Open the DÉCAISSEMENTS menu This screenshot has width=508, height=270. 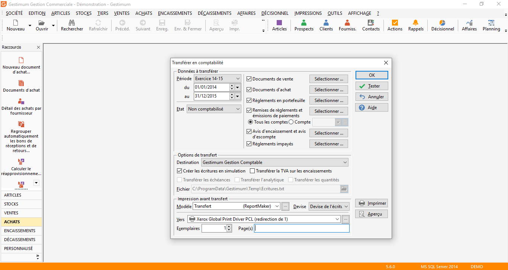(215, 13)
